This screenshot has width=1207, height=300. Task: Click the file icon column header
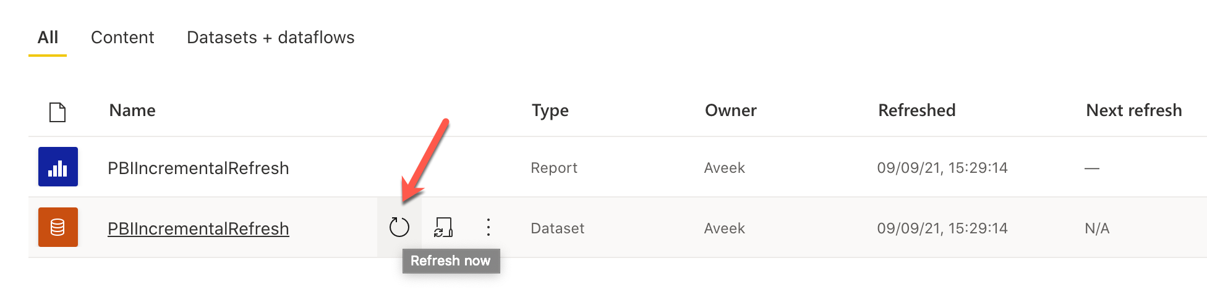point(58,112)
